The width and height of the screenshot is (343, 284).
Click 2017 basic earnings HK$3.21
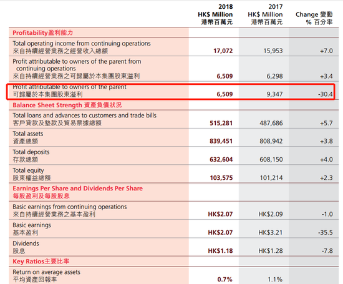point(271,233)
